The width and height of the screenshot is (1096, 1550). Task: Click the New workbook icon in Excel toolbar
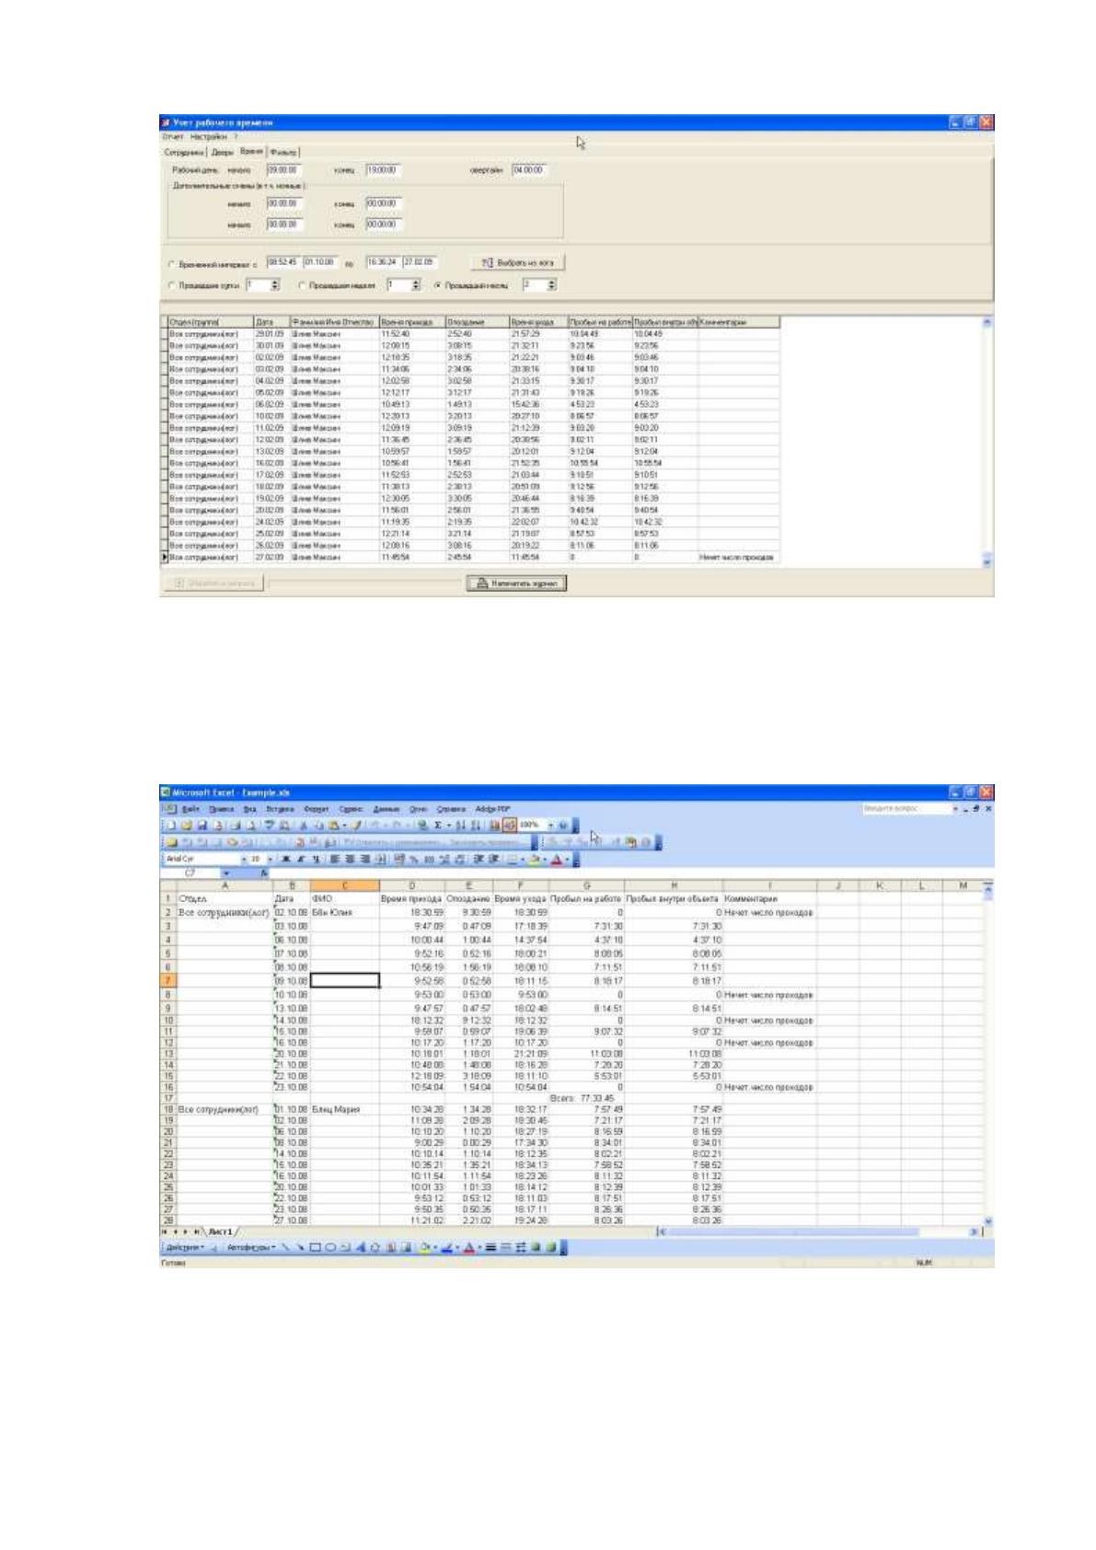pos(167,826)
